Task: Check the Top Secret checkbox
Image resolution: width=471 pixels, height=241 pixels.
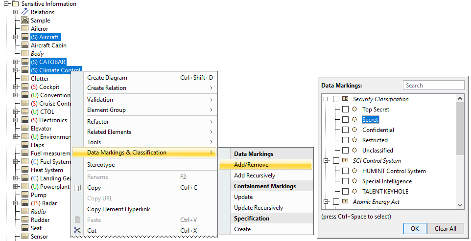Action: coord(346,110)
